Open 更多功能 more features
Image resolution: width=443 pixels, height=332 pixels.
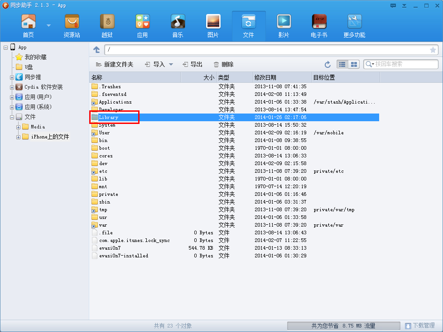[x=354, y=26]
